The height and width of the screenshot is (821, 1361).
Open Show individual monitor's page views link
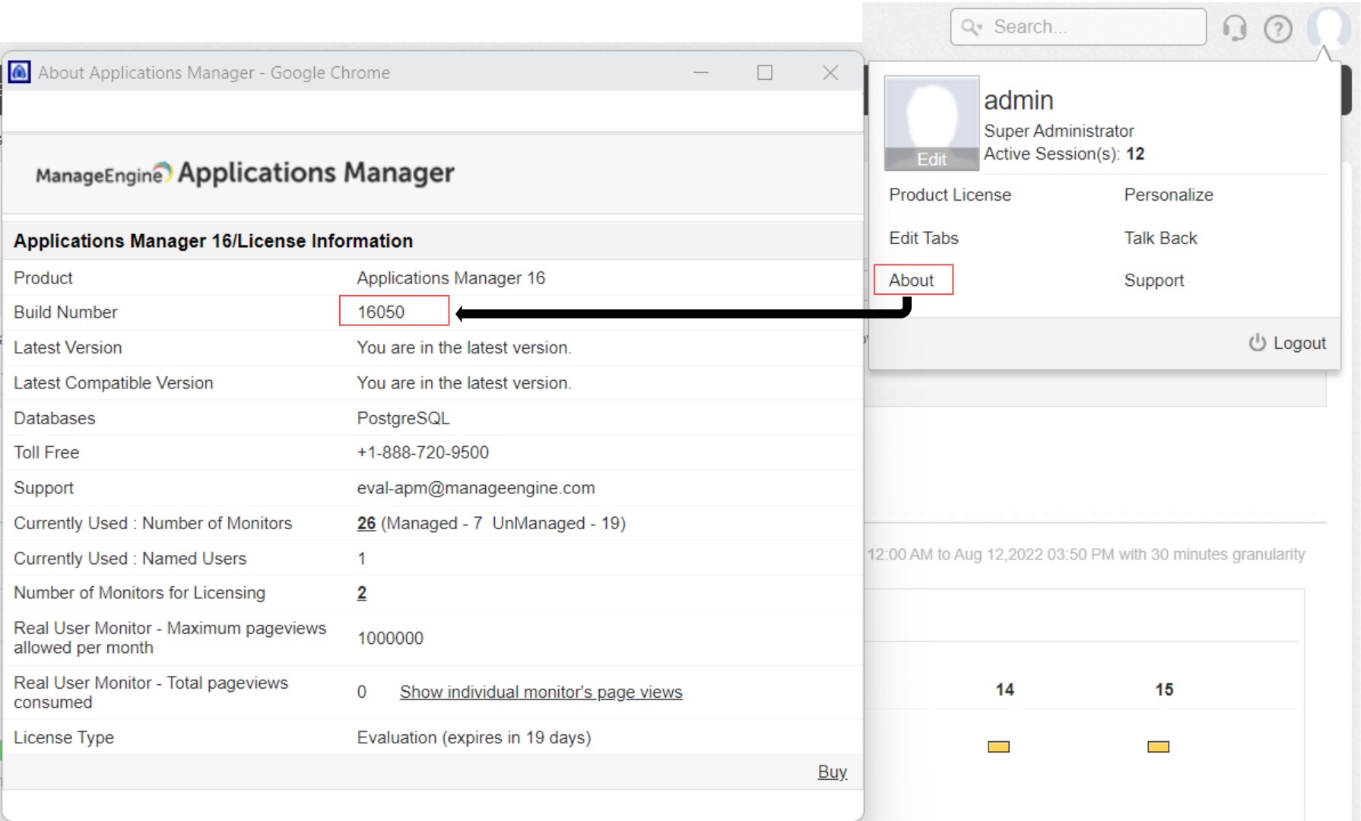point(541,692)
